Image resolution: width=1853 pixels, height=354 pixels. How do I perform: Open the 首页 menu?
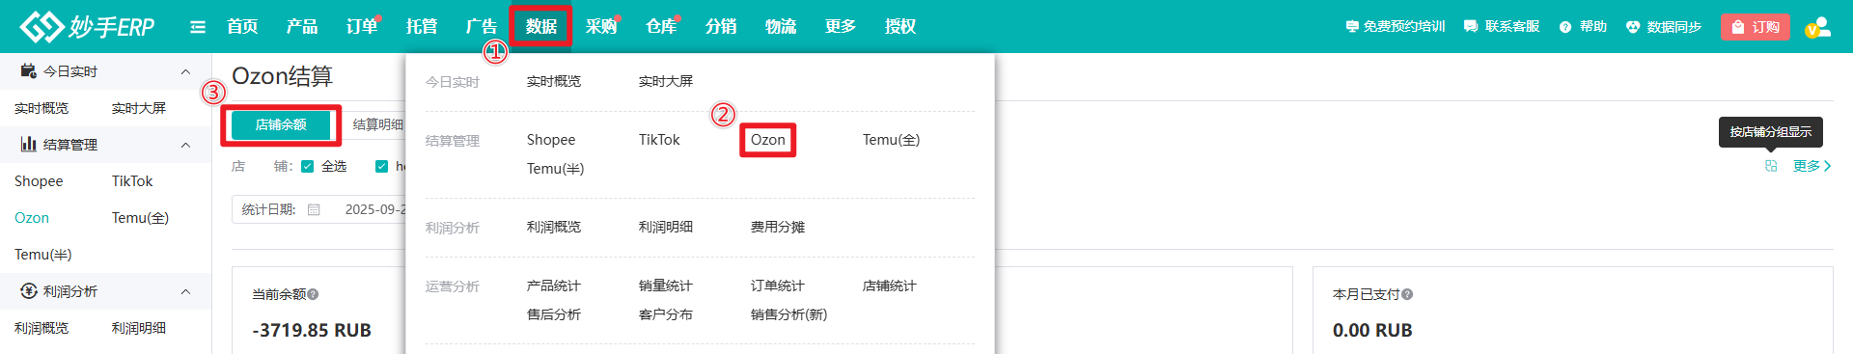pos(242,26)
